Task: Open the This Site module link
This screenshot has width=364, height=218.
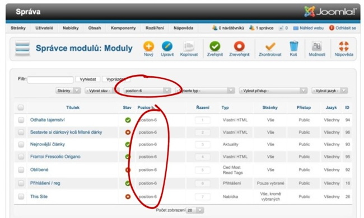Action: [x=39, y=196]
